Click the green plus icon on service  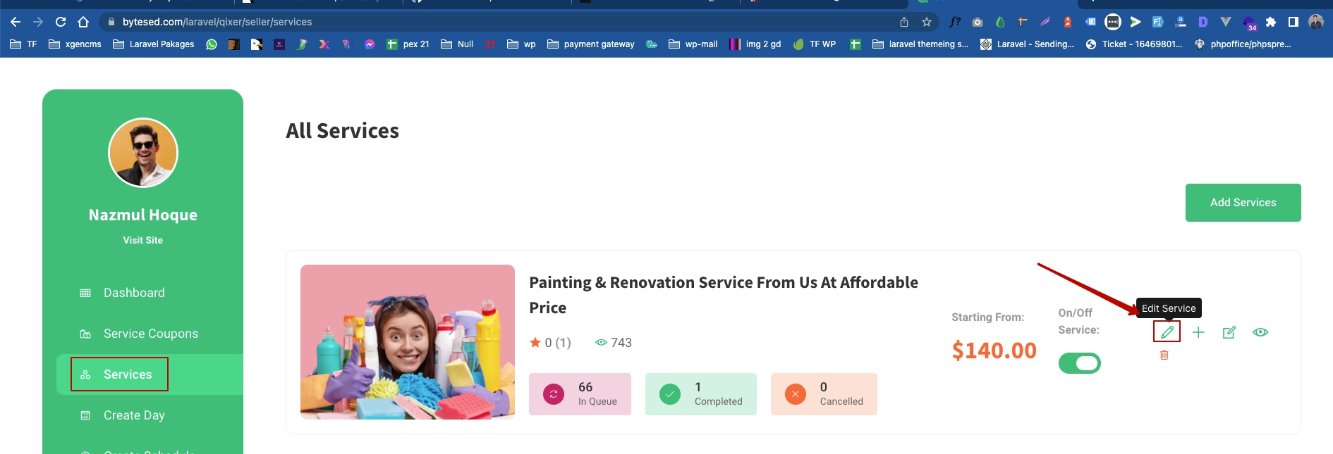click(x=1198, y=332)
